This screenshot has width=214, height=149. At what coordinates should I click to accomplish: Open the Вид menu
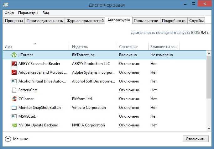click(x=46, y=13)
